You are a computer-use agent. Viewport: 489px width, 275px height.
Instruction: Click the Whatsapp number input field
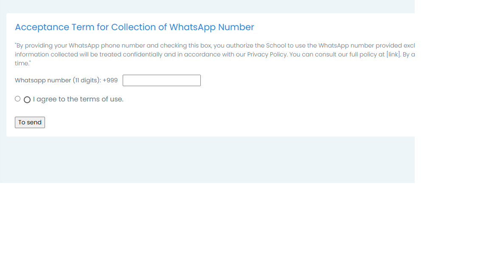[162, 81]
